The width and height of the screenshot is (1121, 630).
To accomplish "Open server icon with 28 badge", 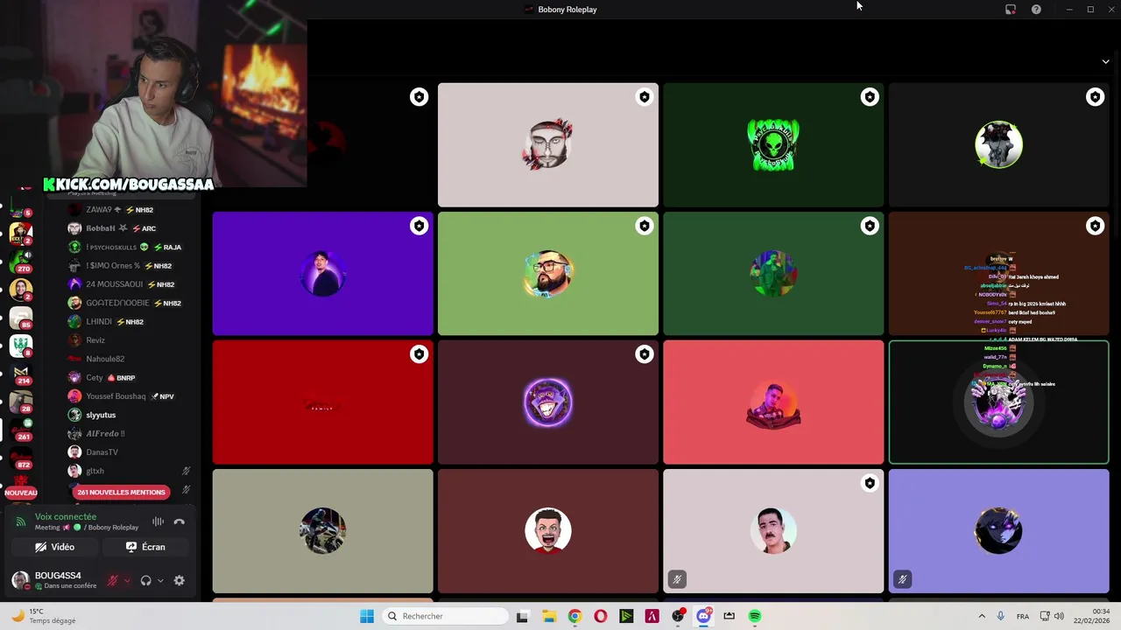I will [x=21, y=402].
